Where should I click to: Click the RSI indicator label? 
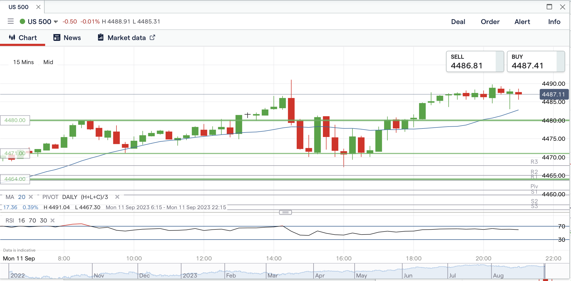(x=10, y=221)
